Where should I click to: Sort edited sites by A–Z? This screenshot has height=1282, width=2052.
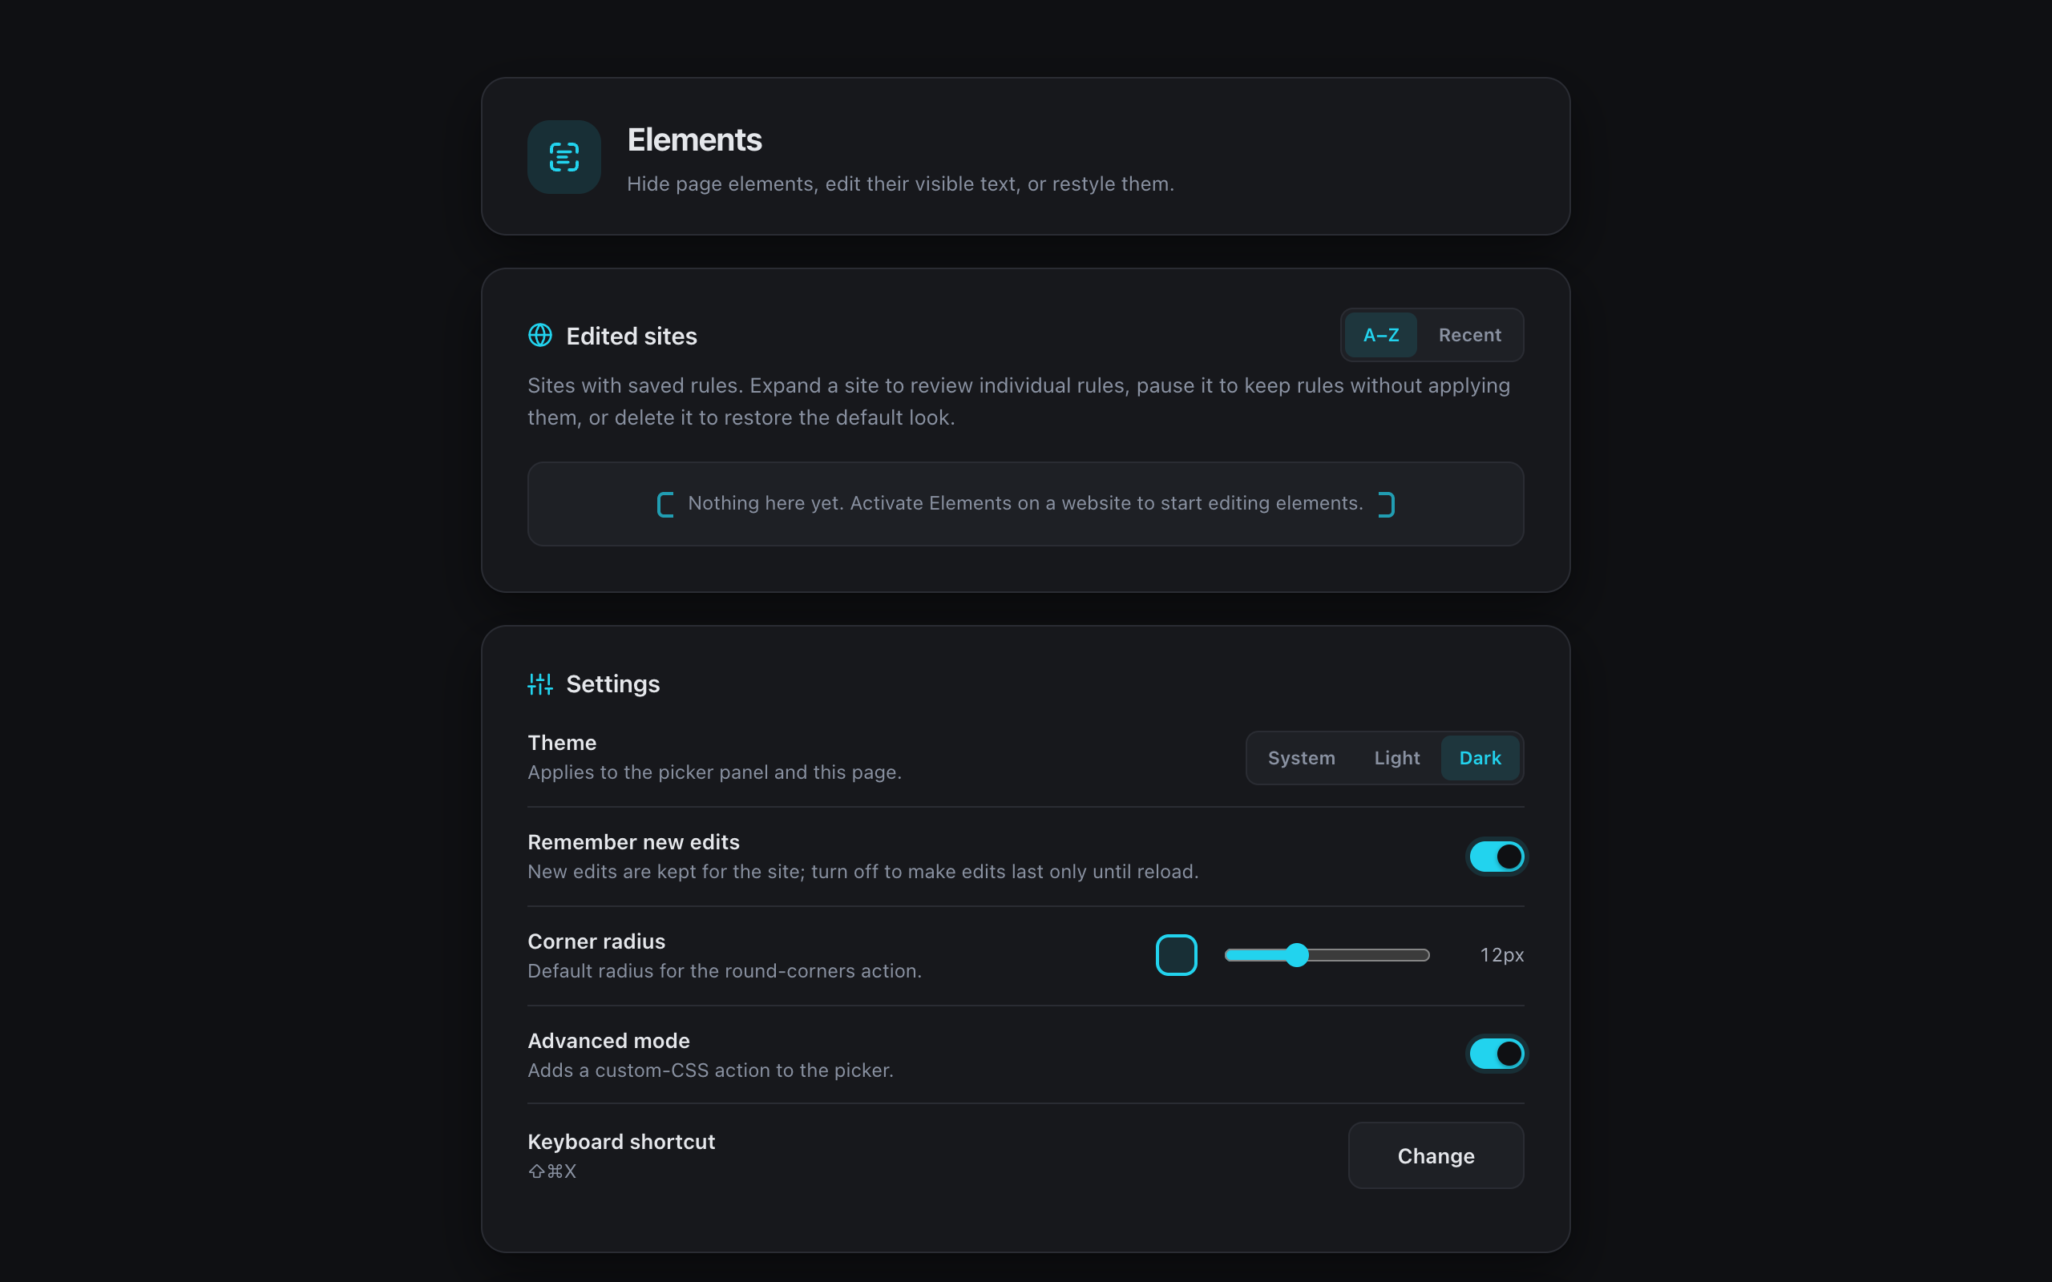tap(1380, 335)
